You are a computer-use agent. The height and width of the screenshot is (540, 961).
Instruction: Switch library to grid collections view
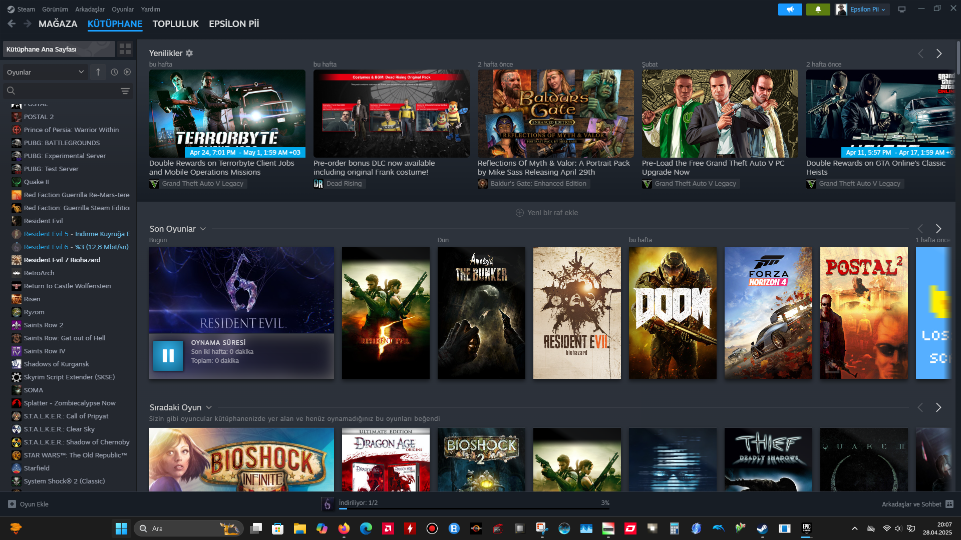point(125,49)
